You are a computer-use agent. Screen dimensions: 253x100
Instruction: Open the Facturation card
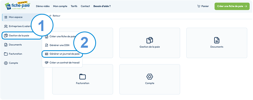(x=83, y=79)
